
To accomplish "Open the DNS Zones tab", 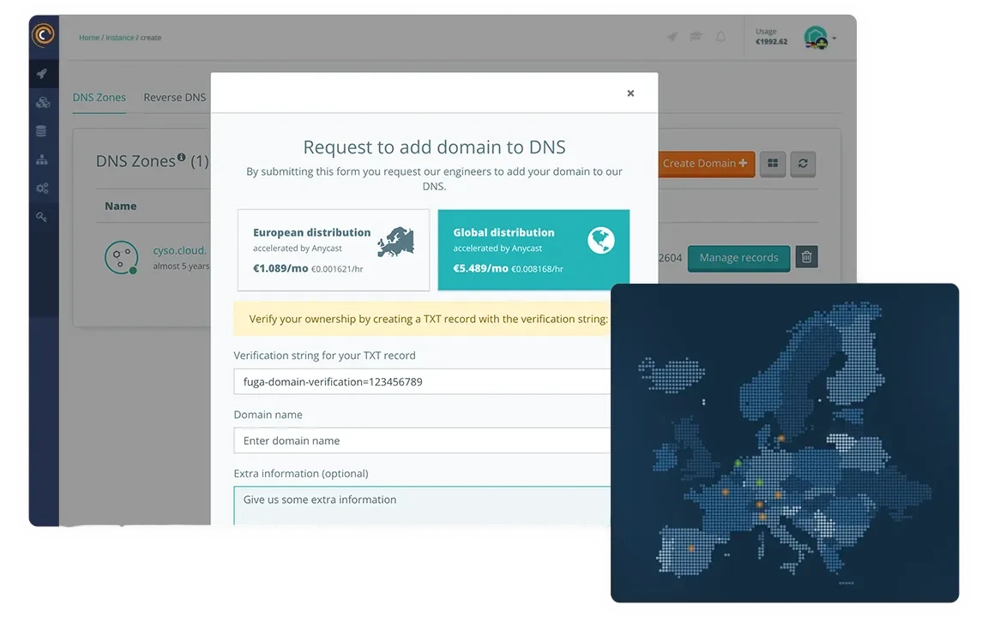I will click(x=99, y=97).
